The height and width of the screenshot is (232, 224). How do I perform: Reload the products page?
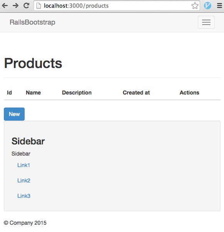point(27,6)
